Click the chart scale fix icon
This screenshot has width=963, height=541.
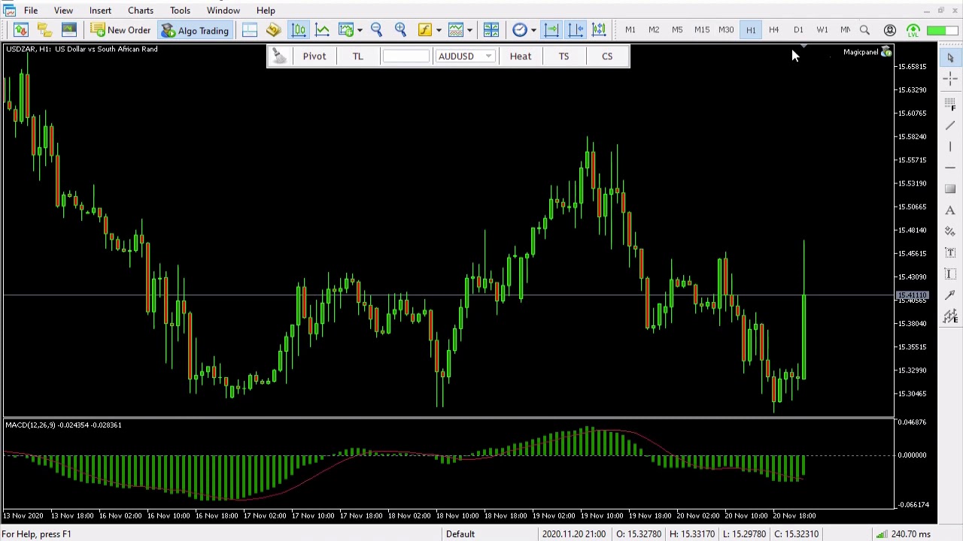click(599, 30)
